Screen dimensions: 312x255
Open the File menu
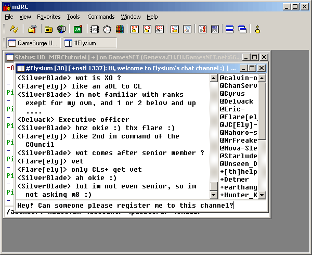pyautogui.click(x=9, y=17)
